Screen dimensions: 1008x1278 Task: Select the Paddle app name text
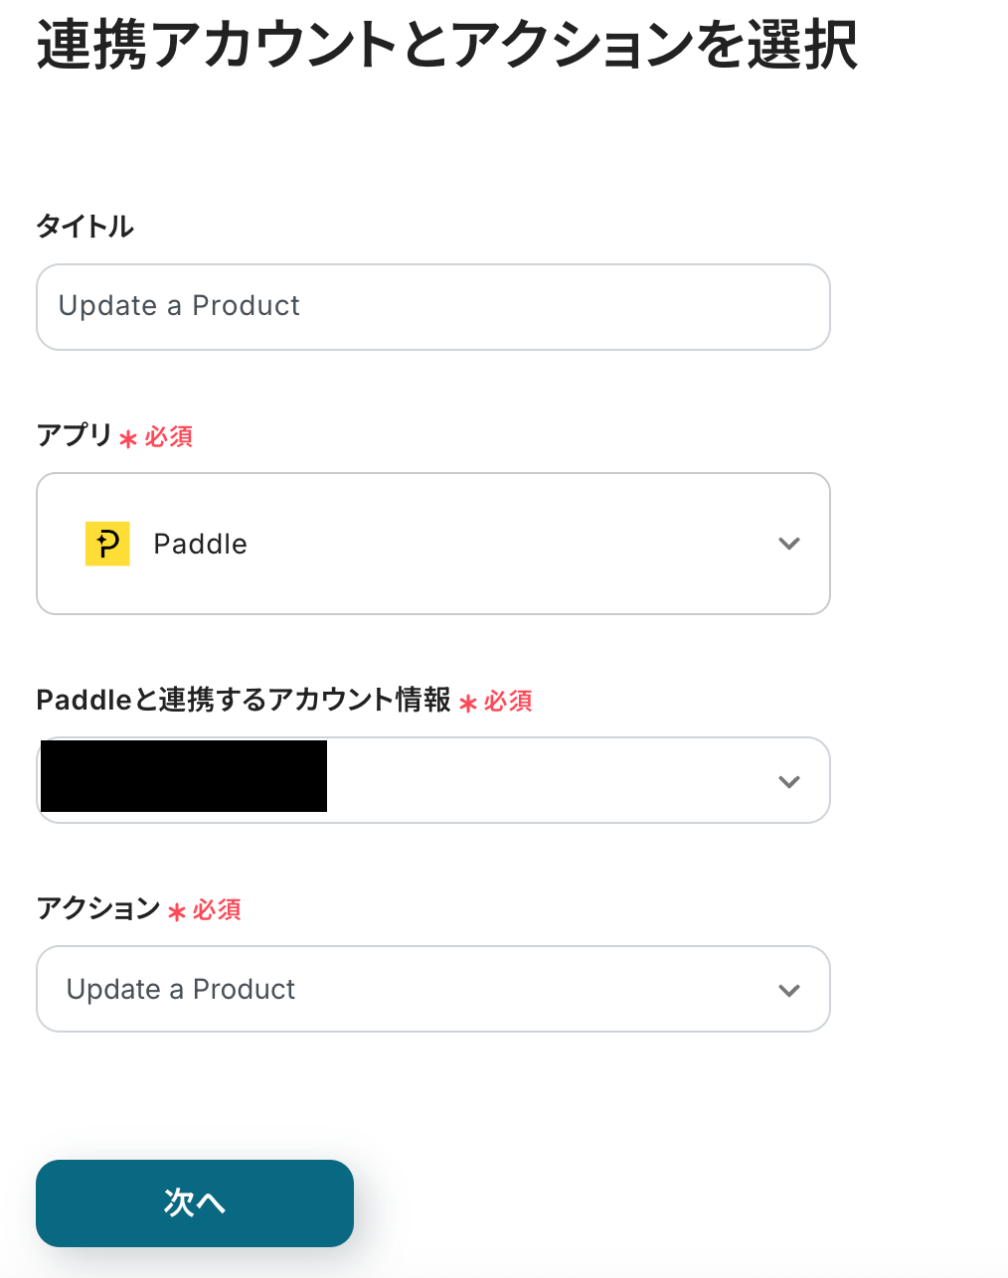(200, 545)
